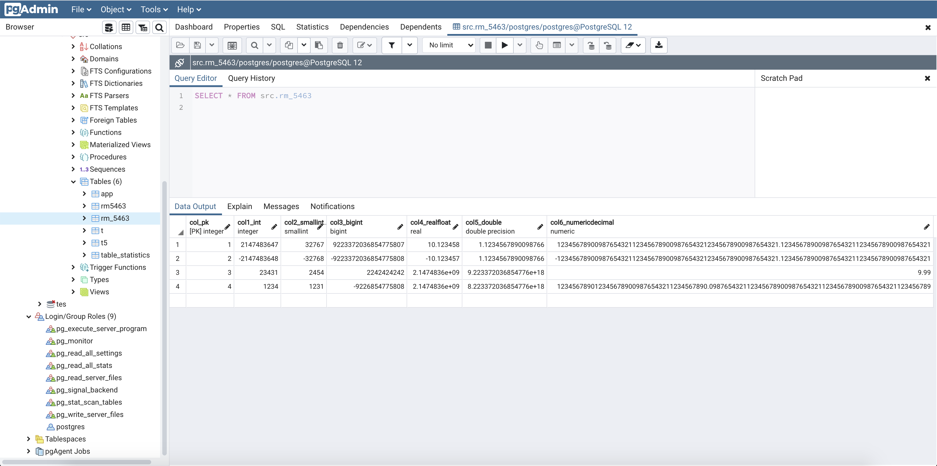This screenshot has height=466, width=937.
Task: Click the Open File folder icon
Action: (180, 45)
